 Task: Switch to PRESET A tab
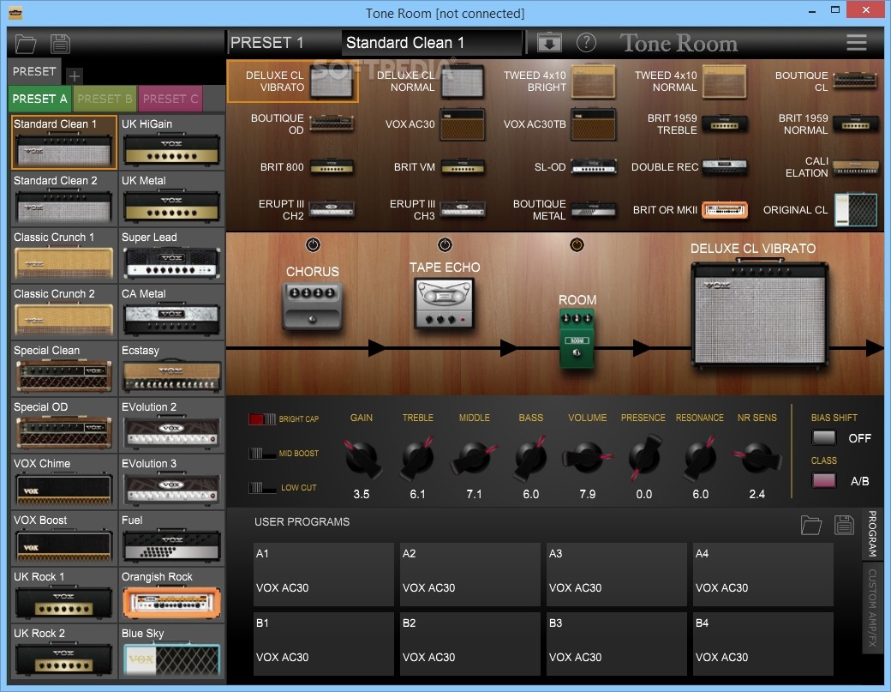(39, 99)
